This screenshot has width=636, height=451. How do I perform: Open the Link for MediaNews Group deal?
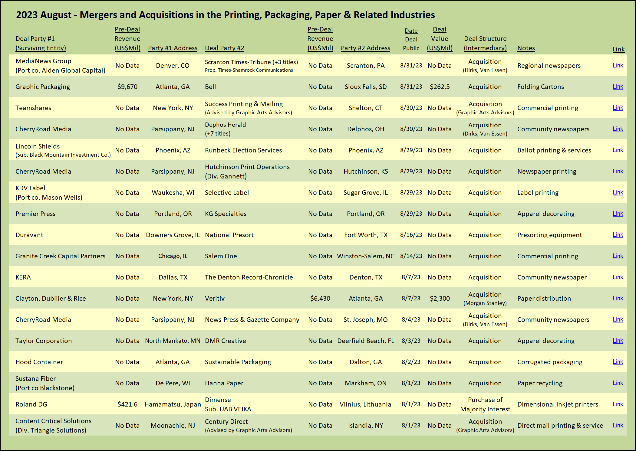618,65
